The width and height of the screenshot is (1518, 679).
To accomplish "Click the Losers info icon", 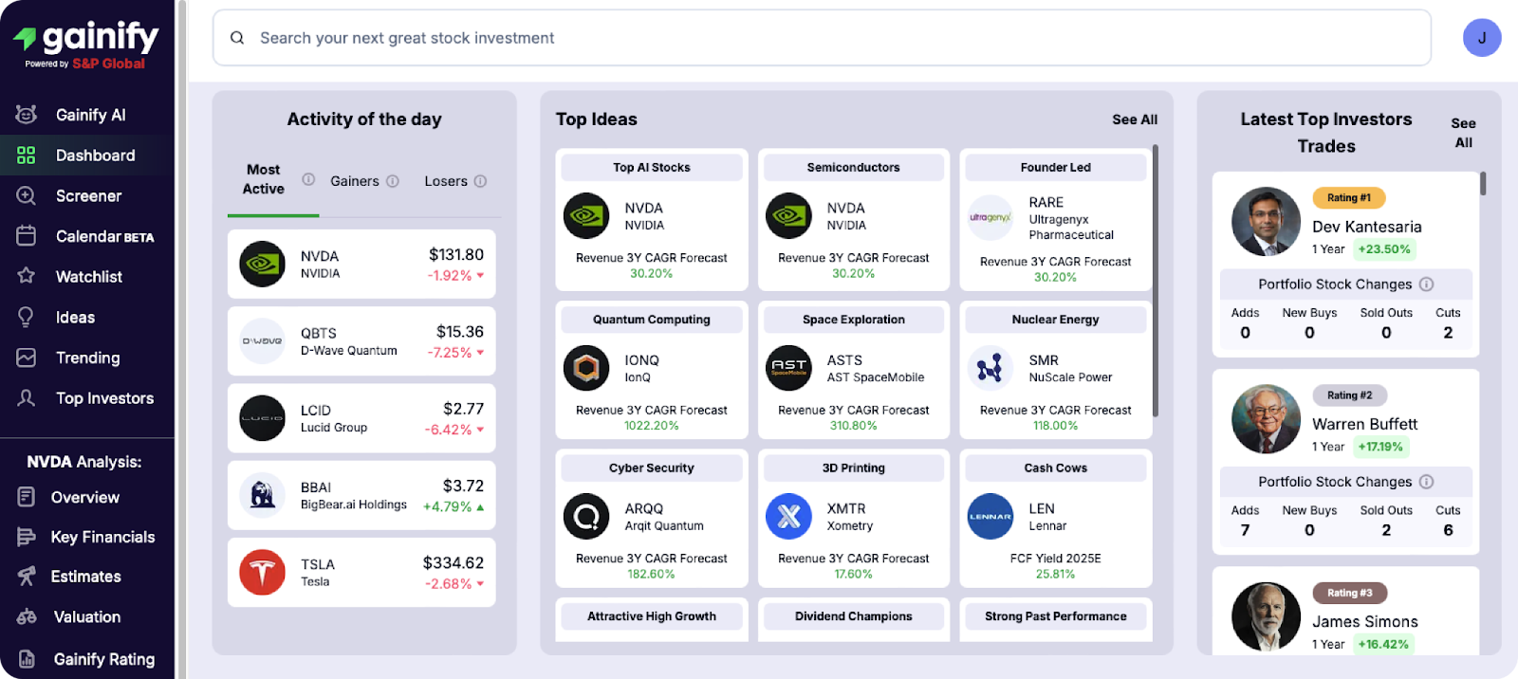I will click(x=480, y=181).
